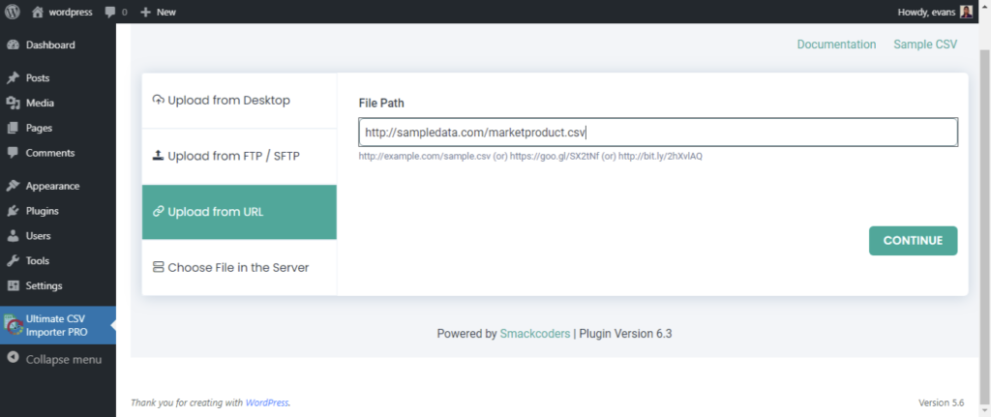Open the Appearance menu
This screenshot has width=991, height=417.
(52, 187)
